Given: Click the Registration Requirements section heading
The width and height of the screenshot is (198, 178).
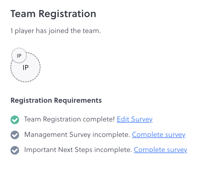Looking at the screenshot, I should tap(56, 100).
